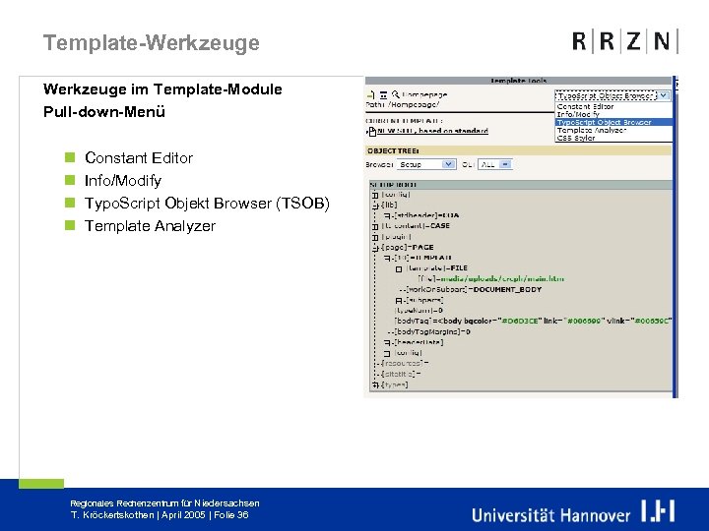Collapse the [page]=PAGE tree node
The height and width of the screenshot is (531, 709).
point(375,248)
